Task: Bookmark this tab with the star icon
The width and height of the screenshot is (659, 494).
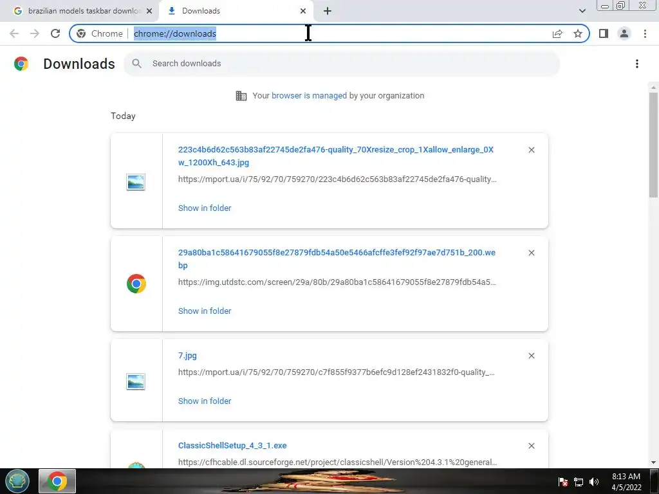Action: [578, 33]
